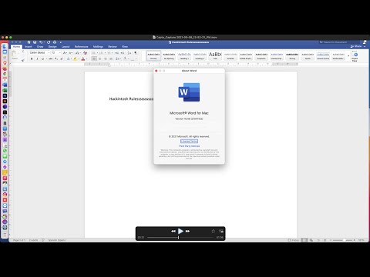Open the Layout ribbon tab

click(x=66, y=47)
